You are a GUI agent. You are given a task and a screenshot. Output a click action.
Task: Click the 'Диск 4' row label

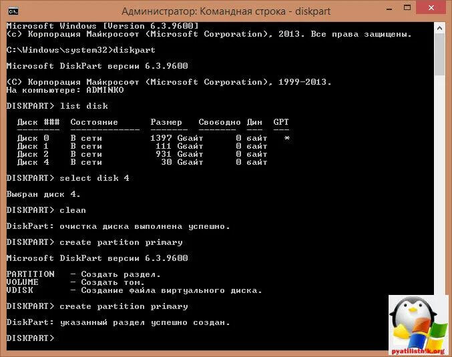pos(33,162)
